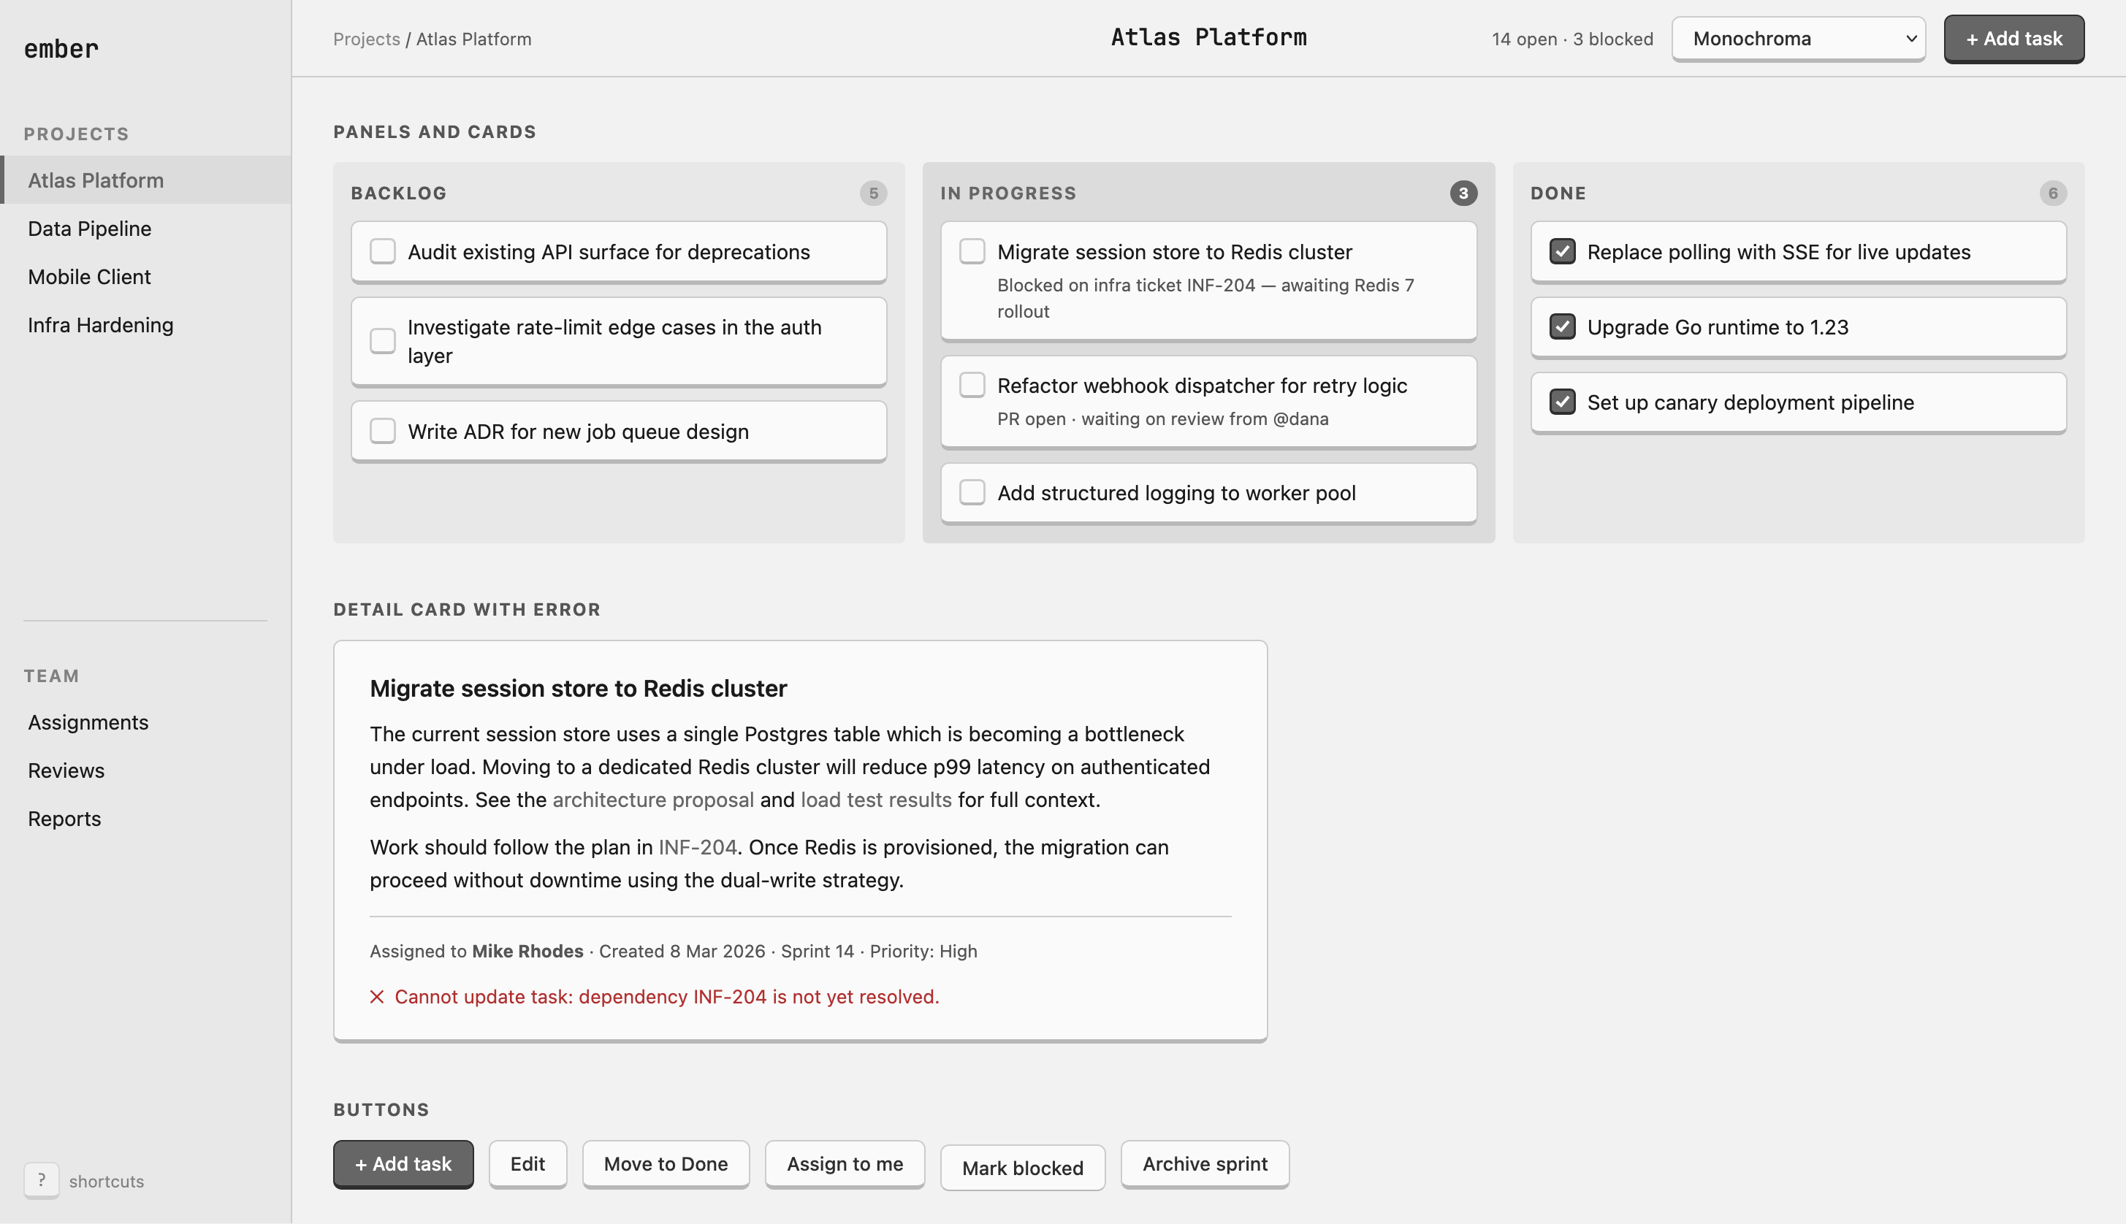Uncheck Set up canary deployment pipeline
2126x1224 pixels.
(1563, 402)
